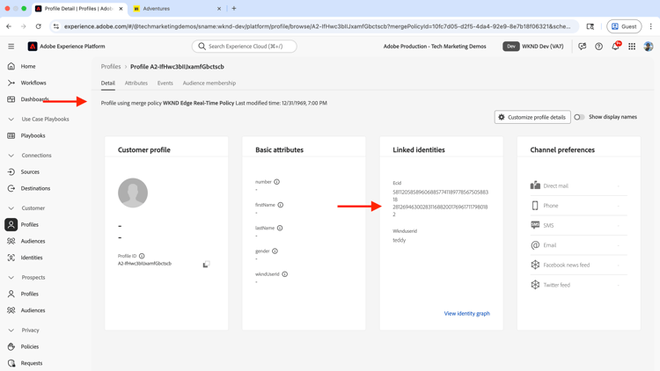Show info for wkndUserId attribute
The image size is (660, 371).
point(285,274)
